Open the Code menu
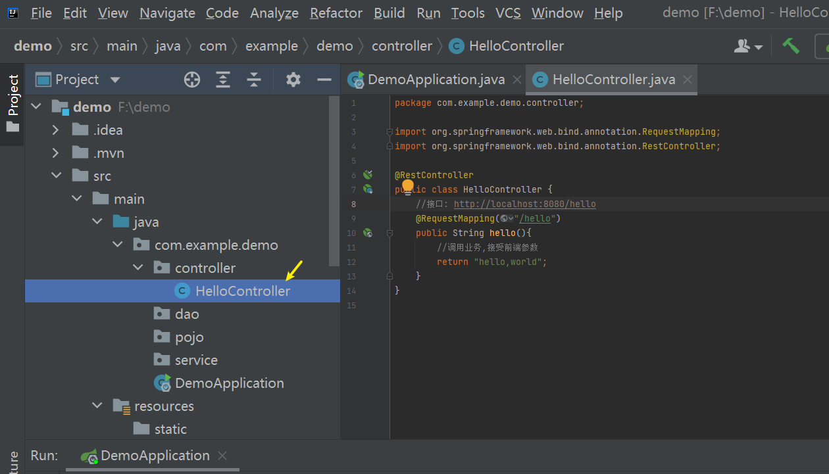The width and height of the screenshot is (829, 474). (222, 13)
